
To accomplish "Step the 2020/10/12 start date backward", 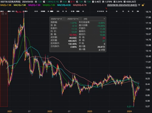I will (x=63, y=19).
